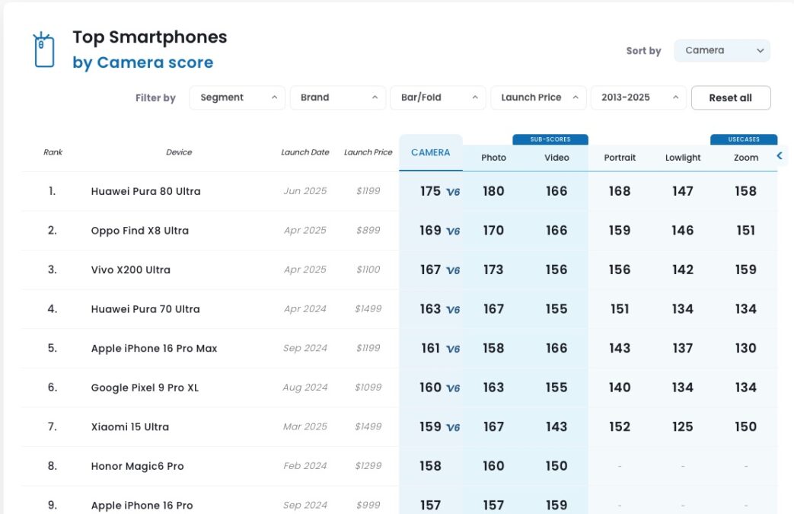Click V6 badge in Google Pixel 9 Pro XL row
Screen dimensions: 794x514
[x=453, y=388]
